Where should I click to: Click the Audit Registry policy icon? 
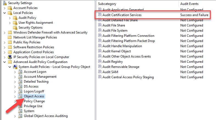[100, 62]
